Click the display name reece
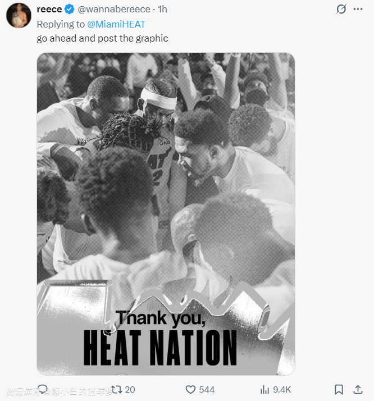The width and height of the screenshot is (374, 401). tap(49, 10)
